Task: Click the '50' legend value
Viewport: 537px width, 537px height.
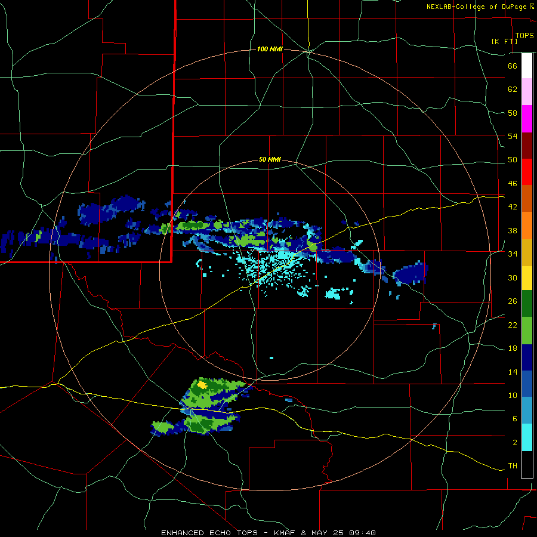Action: tap(513, 160)
